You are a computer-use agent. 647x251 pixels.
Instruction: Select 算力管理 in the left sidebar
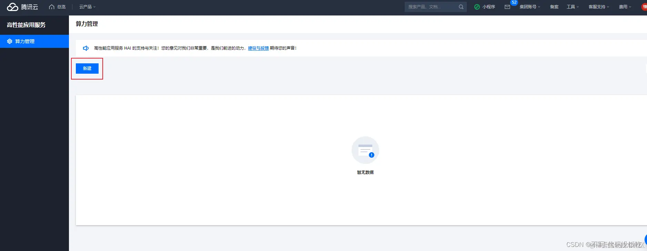pos(34,41)
